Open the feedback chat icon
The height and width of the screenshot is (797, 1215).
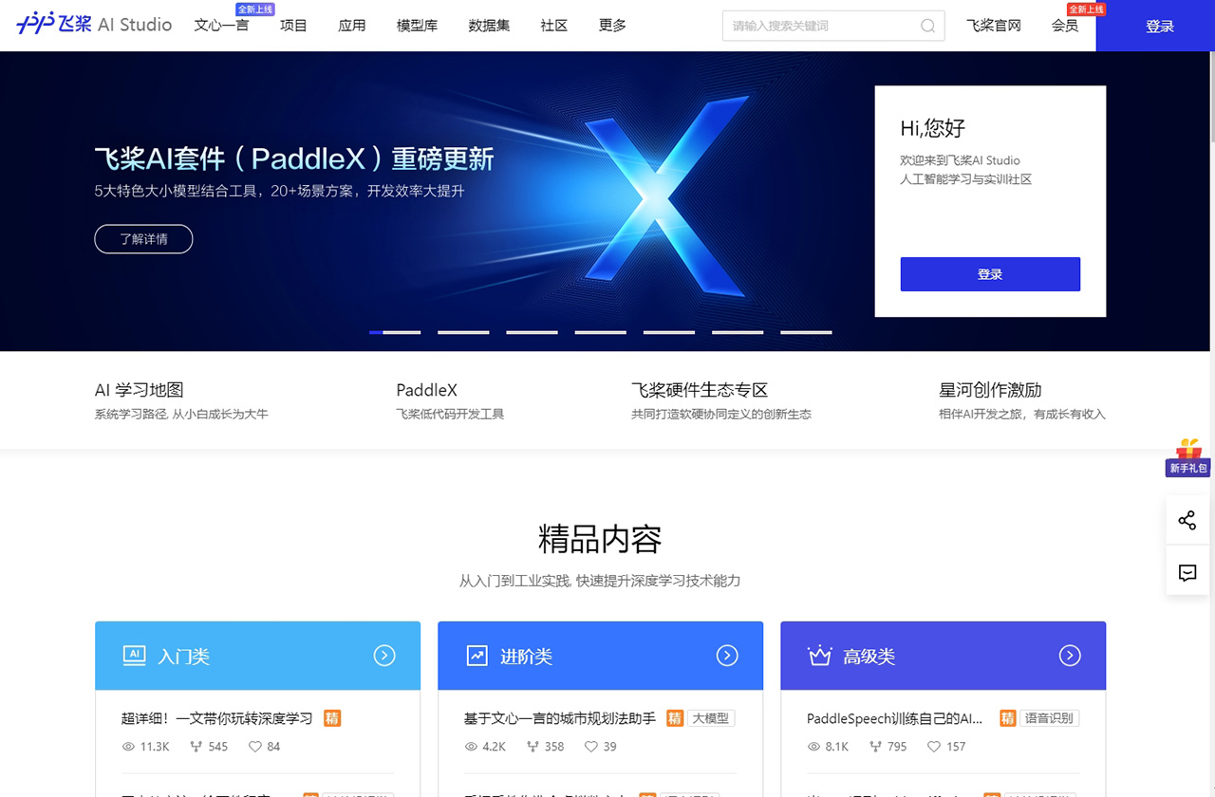1187,573
